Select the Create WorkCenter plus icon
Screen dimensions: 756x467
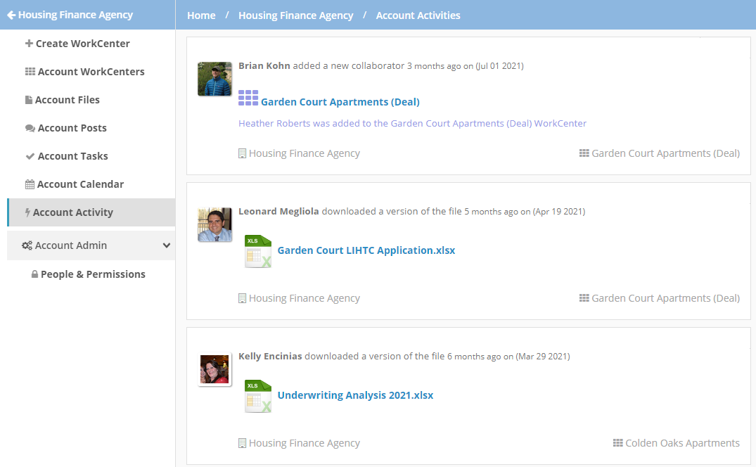tap(29, 44)
